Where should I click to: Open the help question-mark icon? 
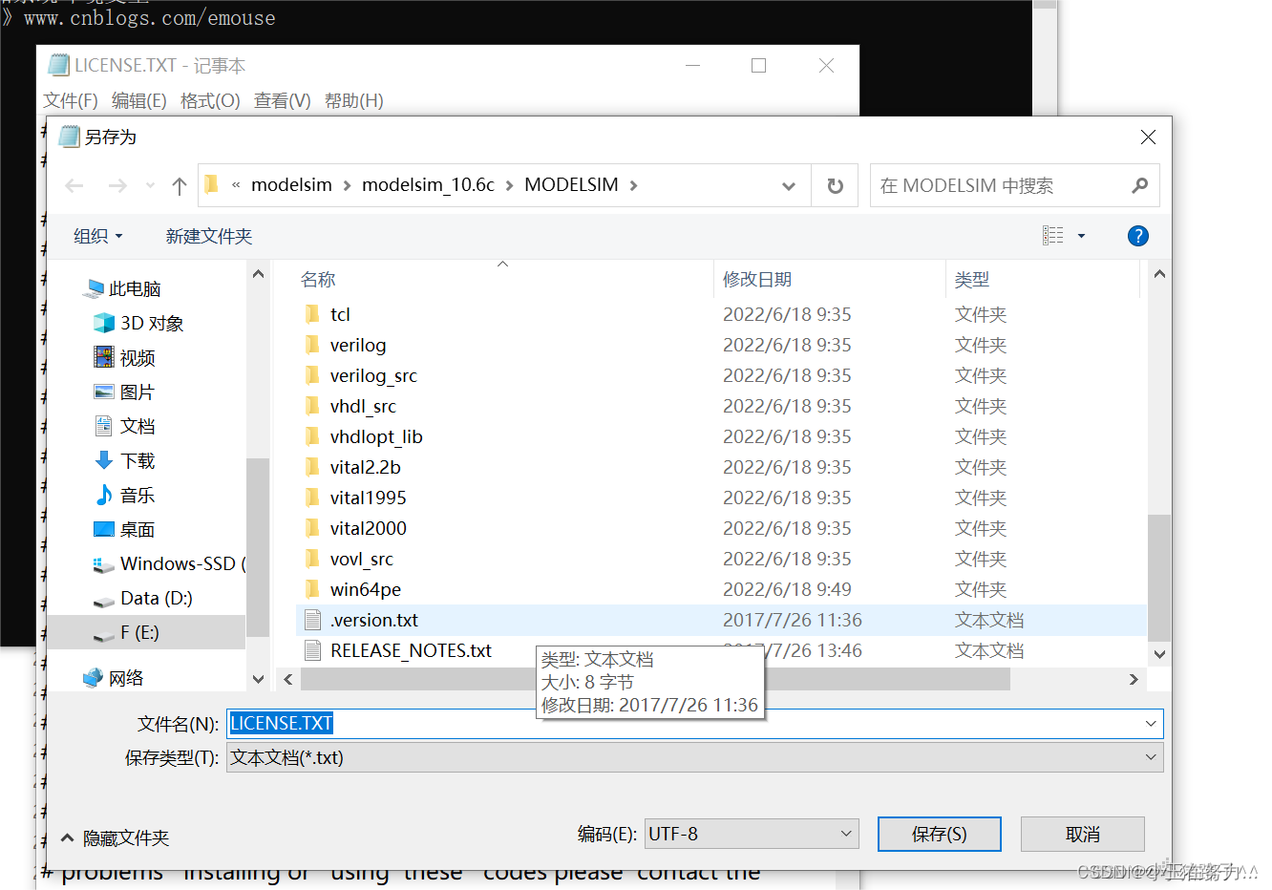(x=1137, y=236)
